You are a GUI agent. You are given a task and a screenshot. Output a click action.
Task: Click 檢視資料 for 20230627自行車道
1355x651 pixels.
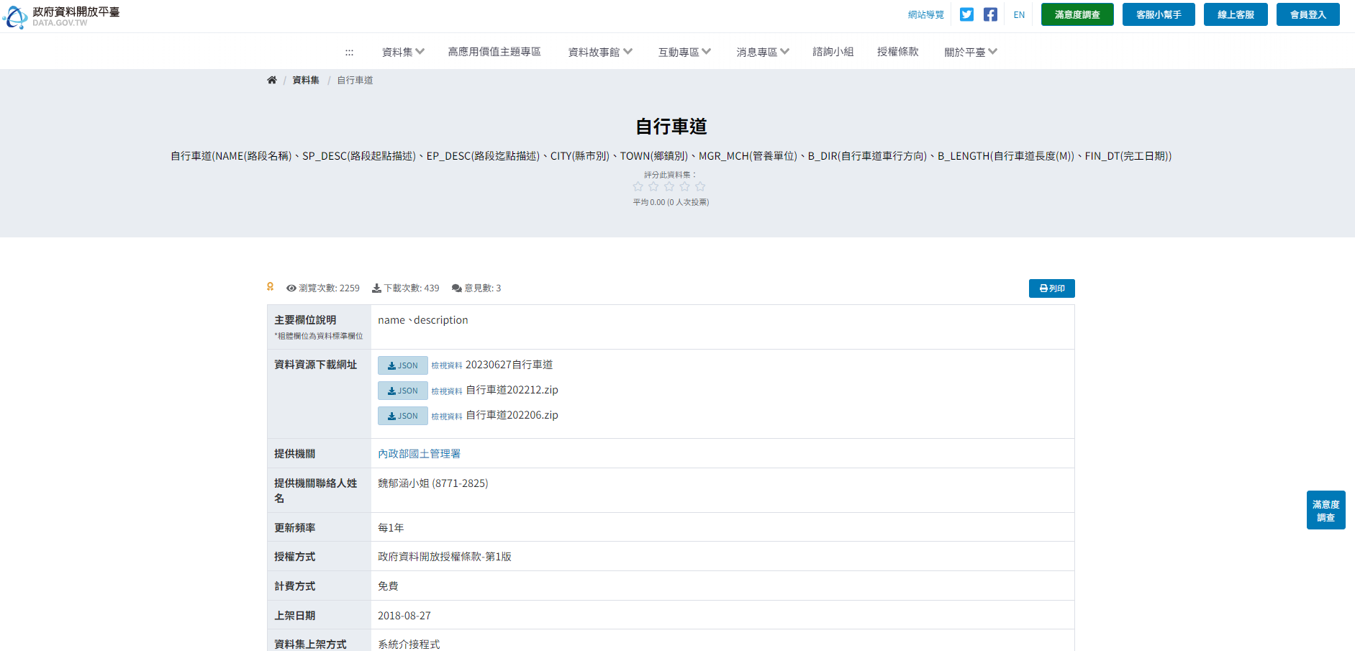click(447, 365)
